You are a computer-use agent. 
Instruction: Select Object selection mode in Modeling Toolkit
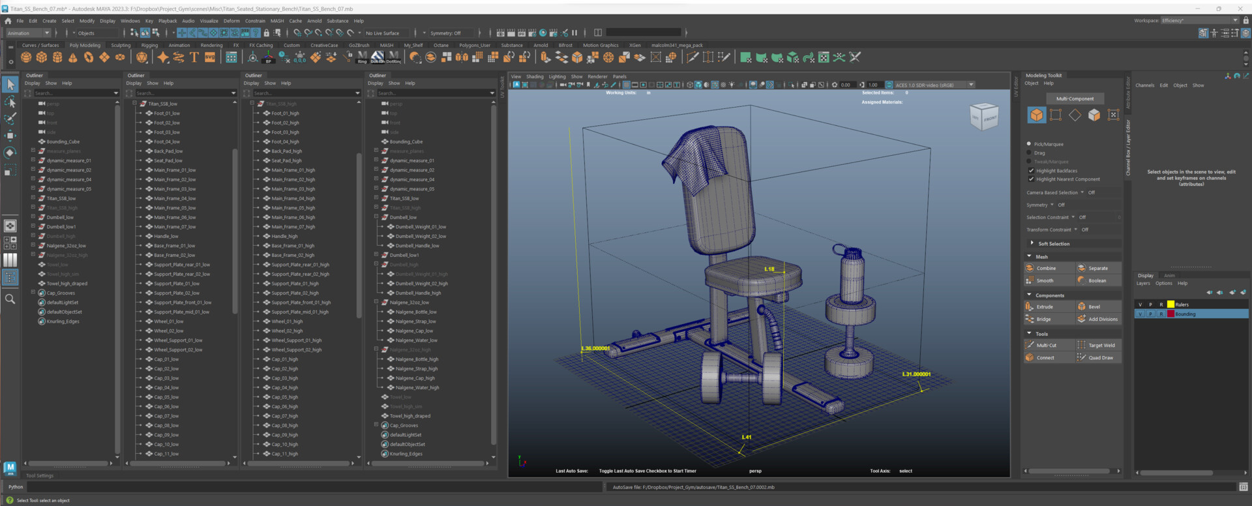(1036, 115)
